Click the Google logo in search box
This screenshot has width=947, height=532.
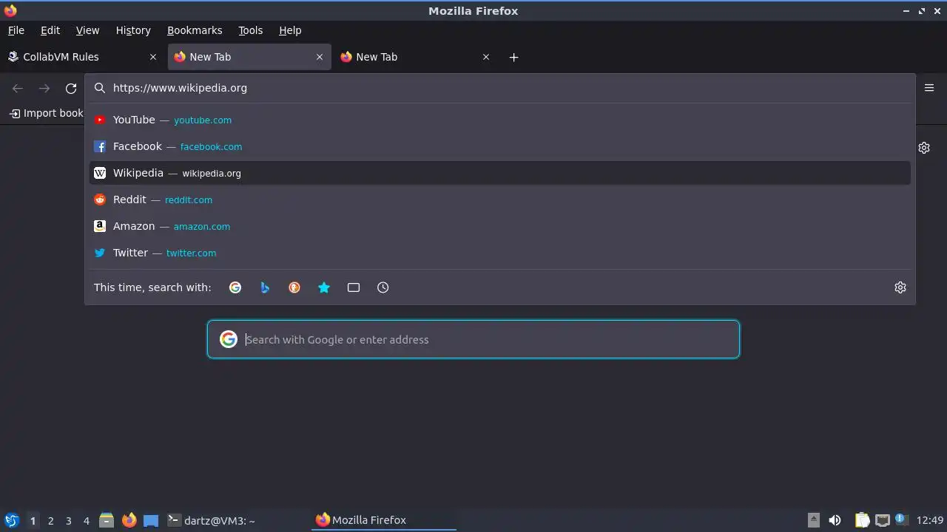[229, 339]
